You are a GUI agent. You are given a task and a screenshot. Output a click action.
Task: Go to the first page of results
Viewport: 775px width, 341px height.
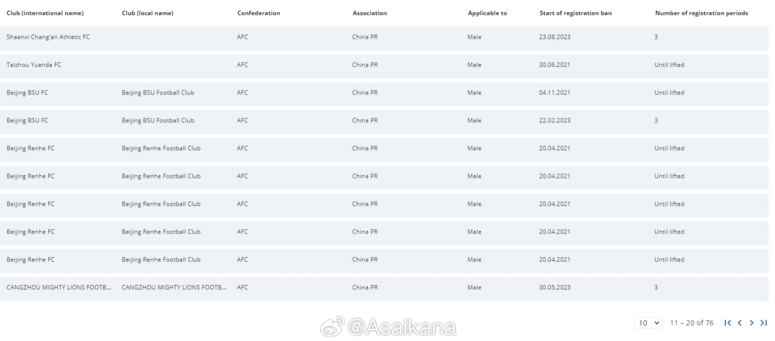pos(727,322)
